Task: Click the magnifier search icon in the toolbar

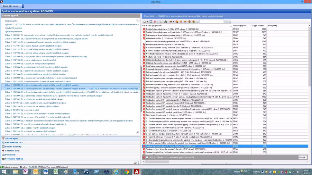Action: coord(160,21)
